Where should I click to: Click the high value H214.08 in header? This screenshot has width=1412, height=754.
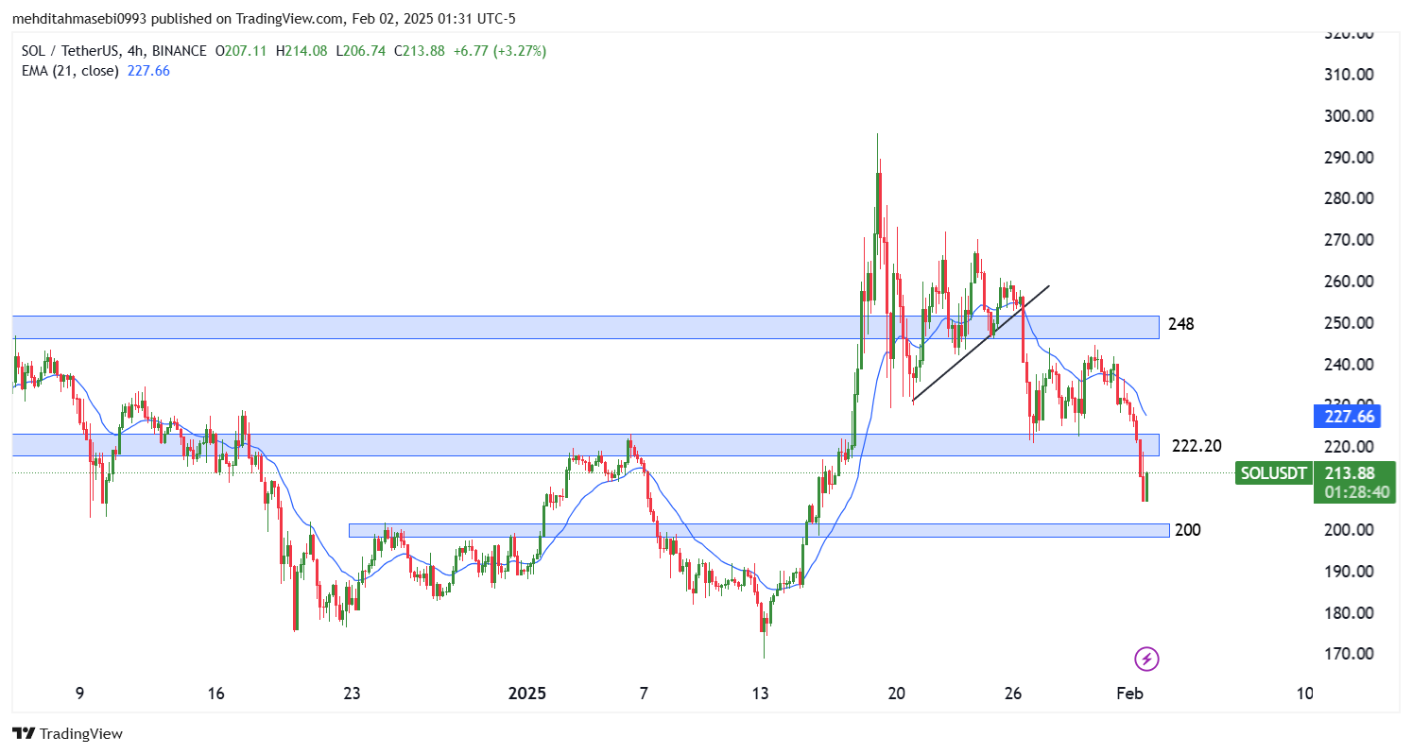(x=301, y=51)
